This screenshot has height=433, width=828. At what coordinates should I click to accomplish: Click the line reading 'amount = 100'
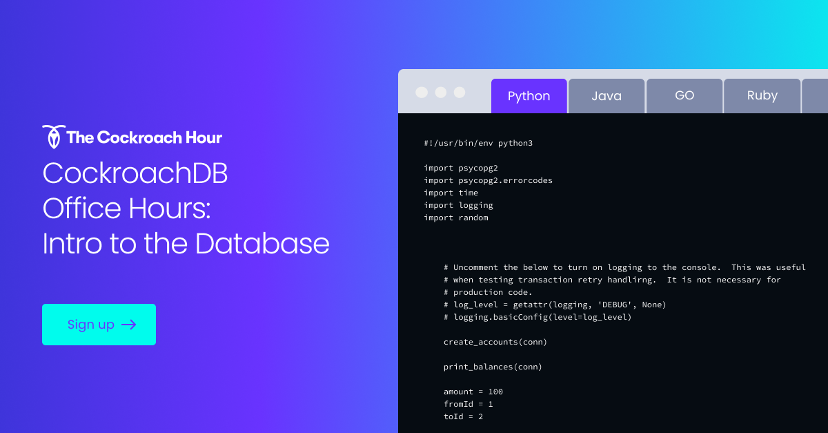473,392
